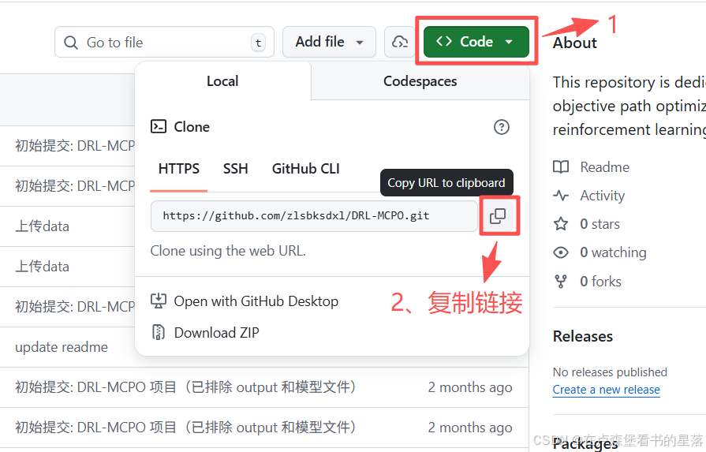Image resolution: width=706 pixels, height=452 pixels.
Task: Select the SSH clone option
Action: tap(236, 169)
